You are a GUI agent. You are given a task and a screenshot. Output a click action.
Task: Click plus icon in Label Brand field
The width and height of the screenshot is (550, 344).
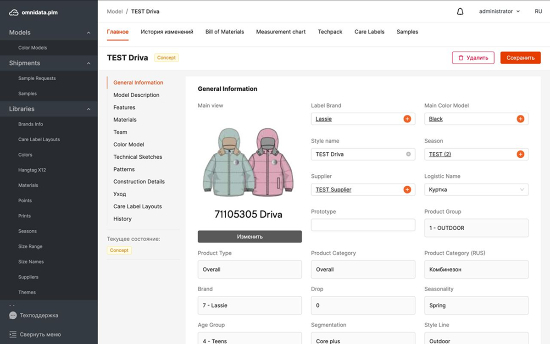pos(407,119)
